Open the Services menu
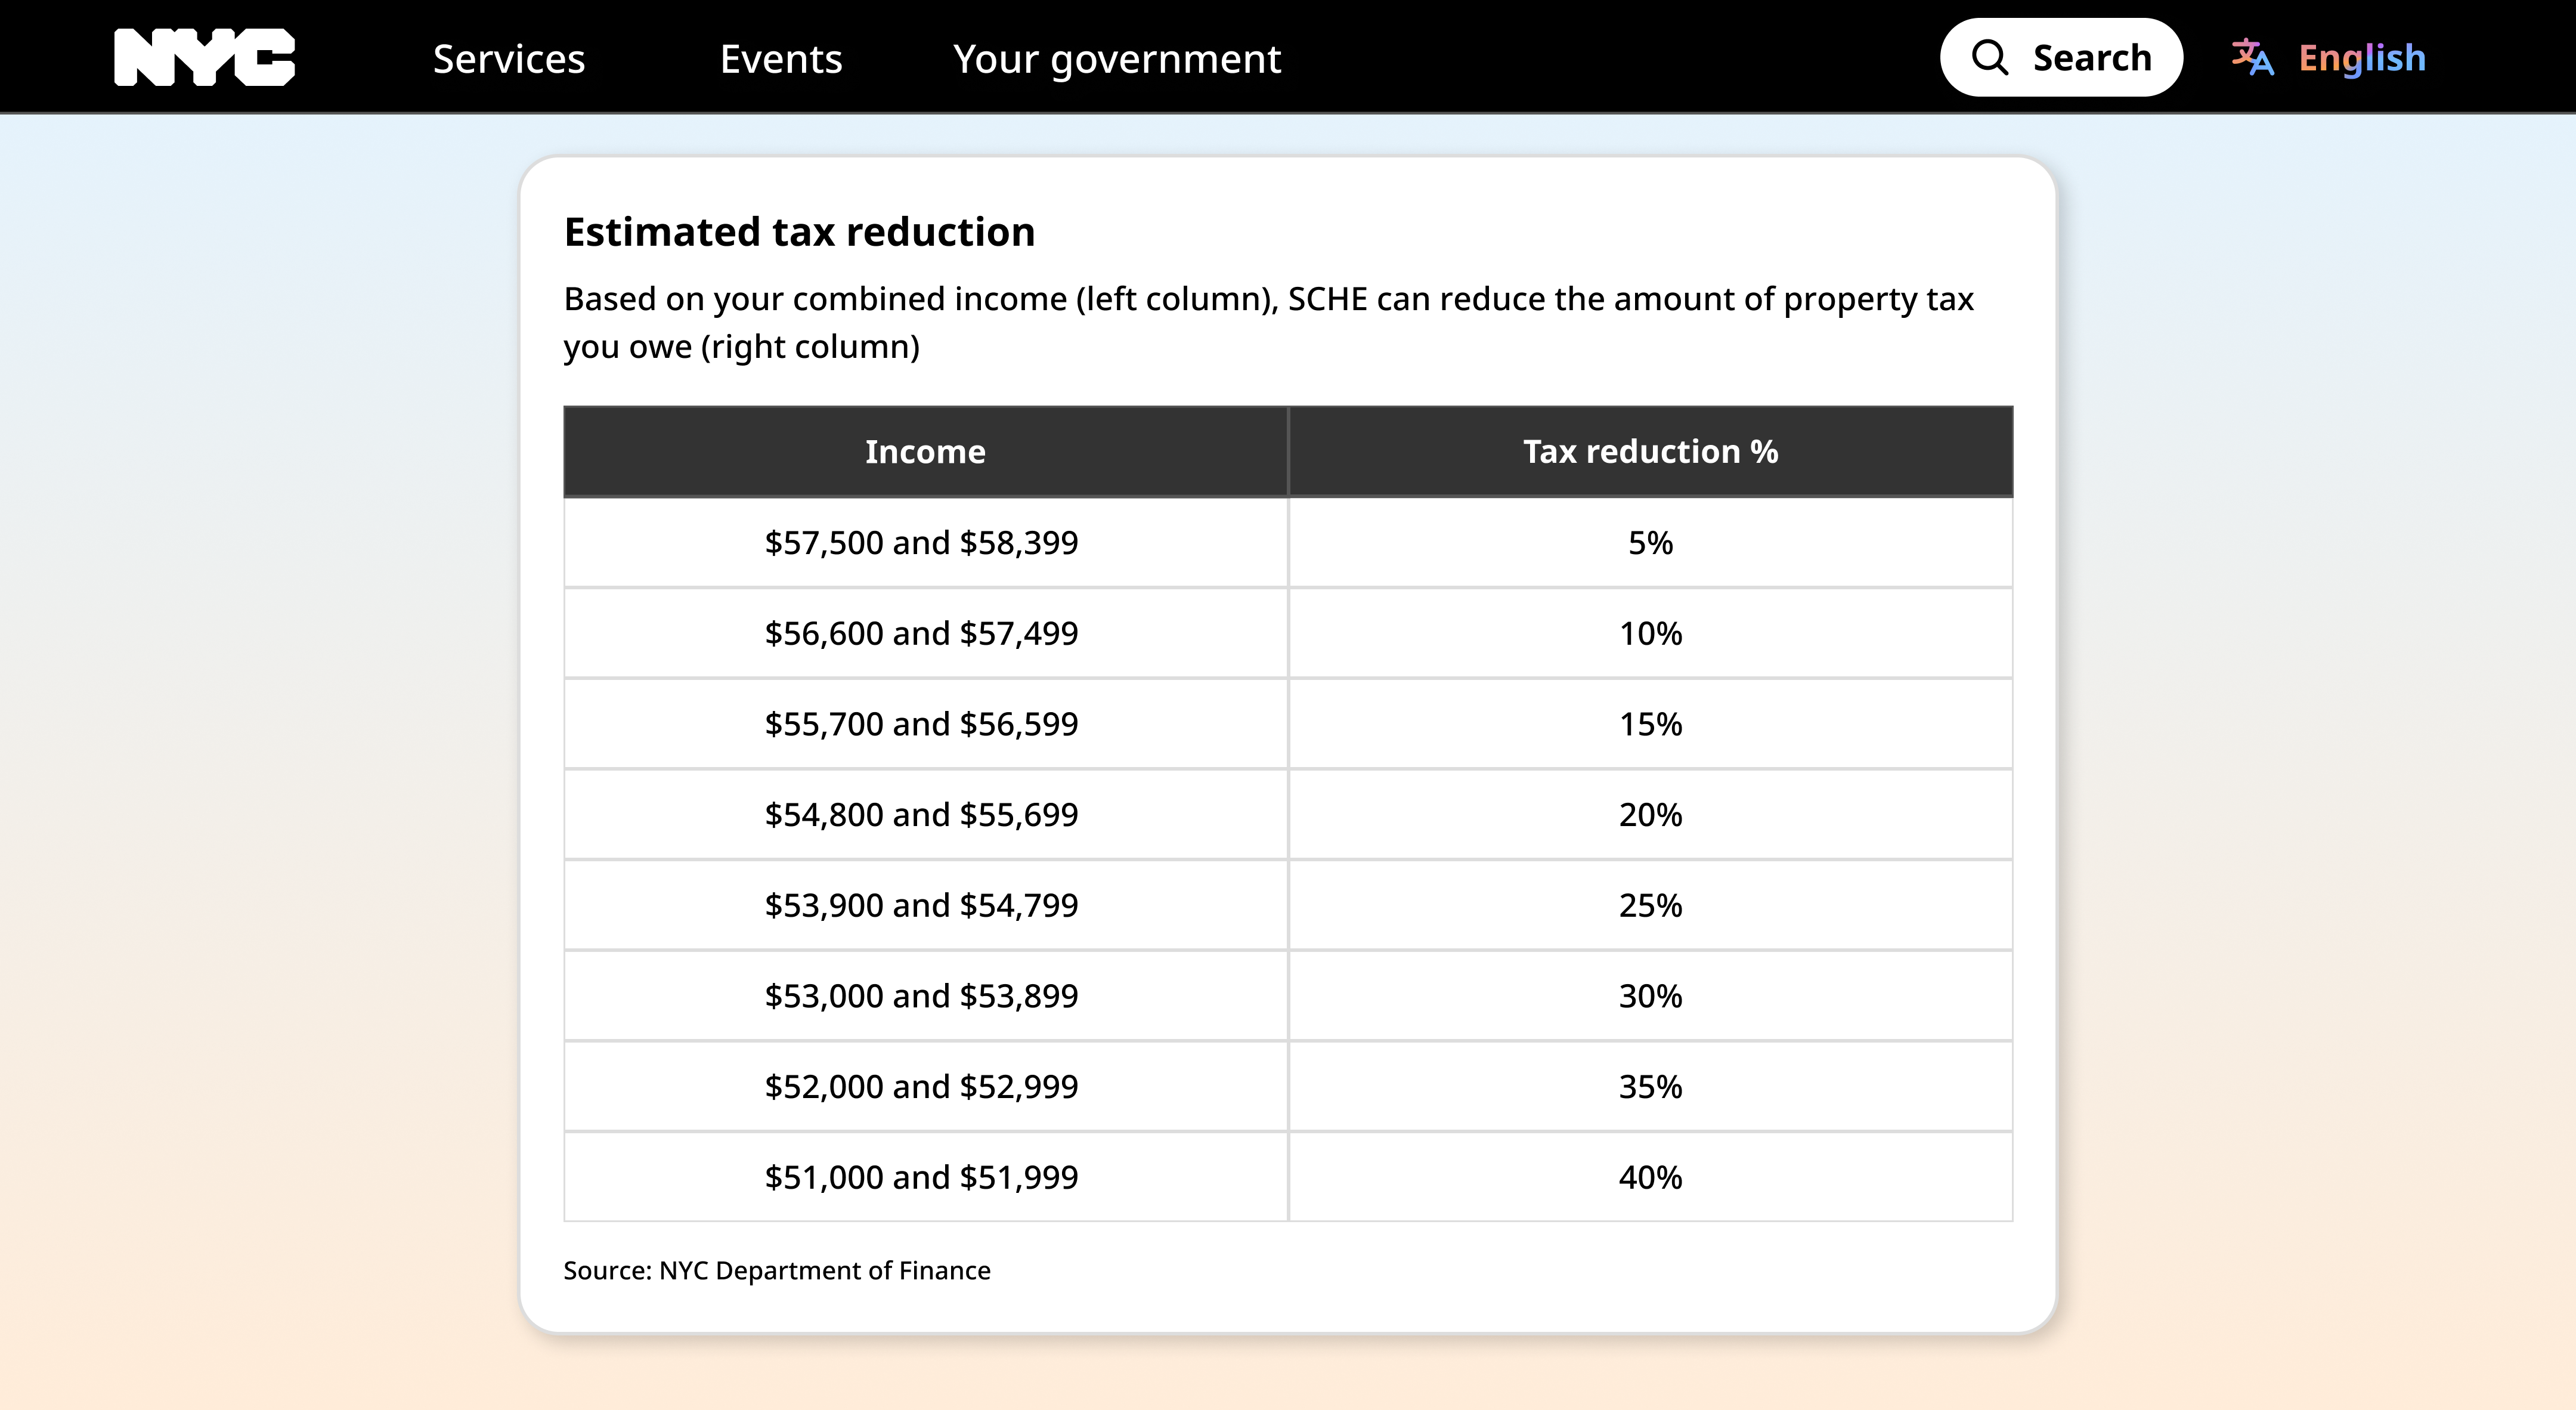 click(x=508, y=59)
